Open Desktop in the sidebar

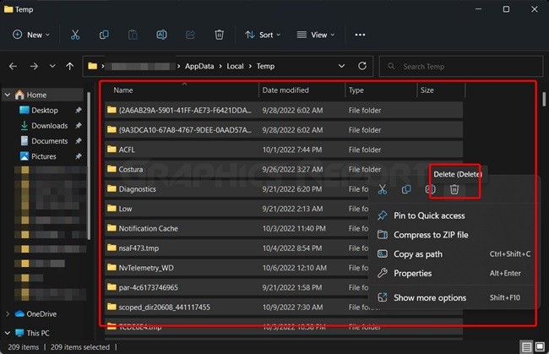coord(45,111)
